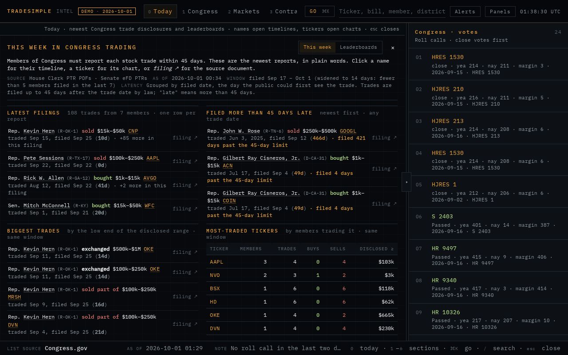This screenshot has width=568, height=355.
Task: Focus the ticker, bill, member search field
Action: click(x=392, y=12)
